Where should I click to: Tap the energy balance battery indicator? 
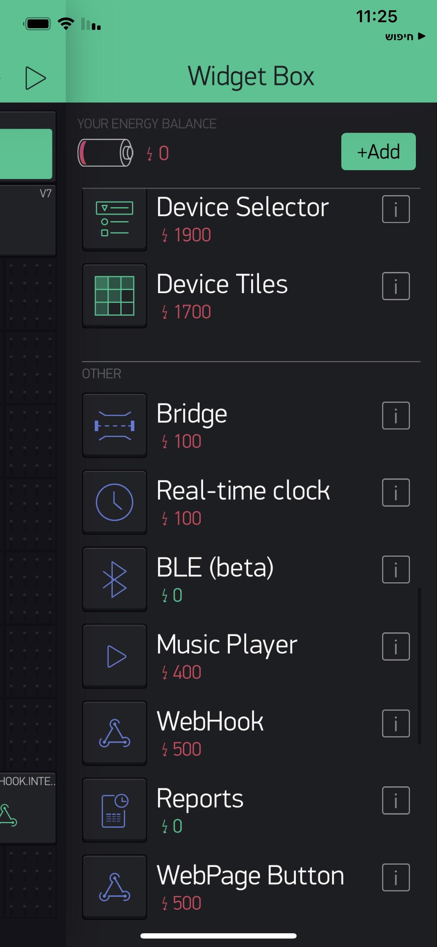pyautogui.click(x=106, y=153)
